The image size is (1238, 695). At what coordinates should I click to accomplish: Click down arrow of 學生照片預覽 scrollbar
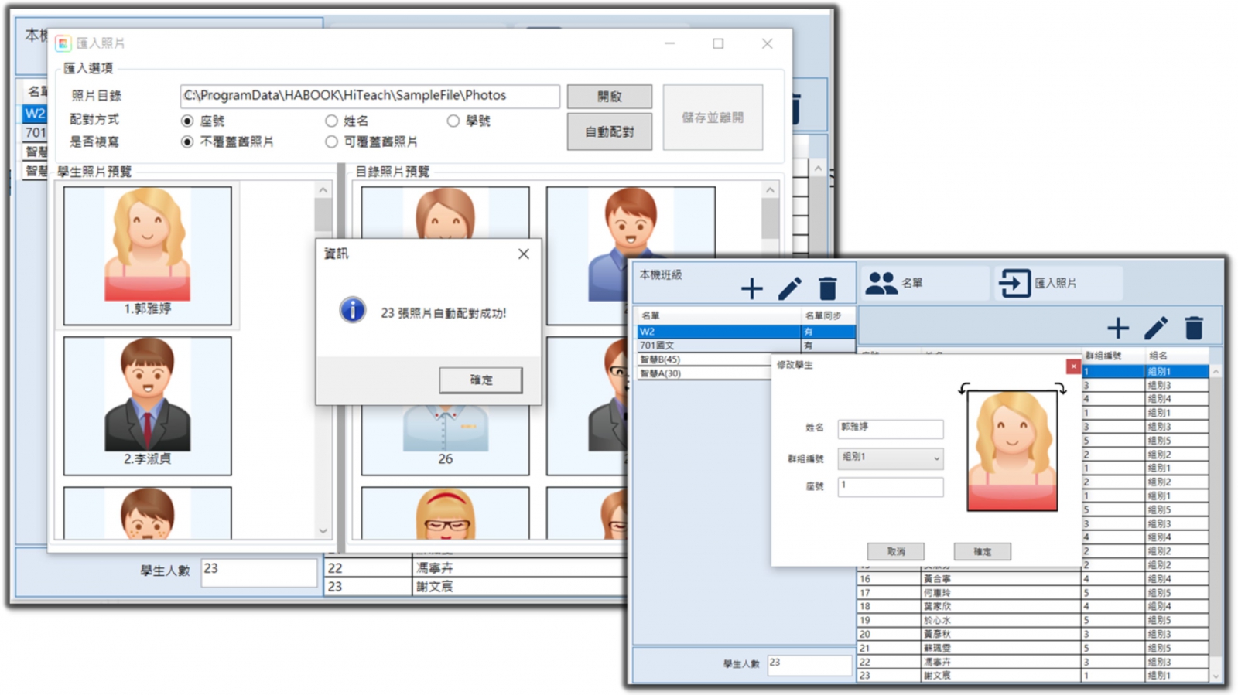[x=323, y=530]
